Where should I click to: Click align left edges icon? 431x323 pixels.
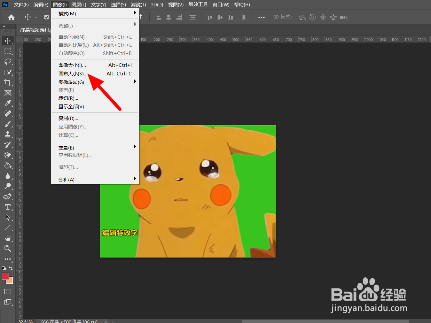point(158,18)
